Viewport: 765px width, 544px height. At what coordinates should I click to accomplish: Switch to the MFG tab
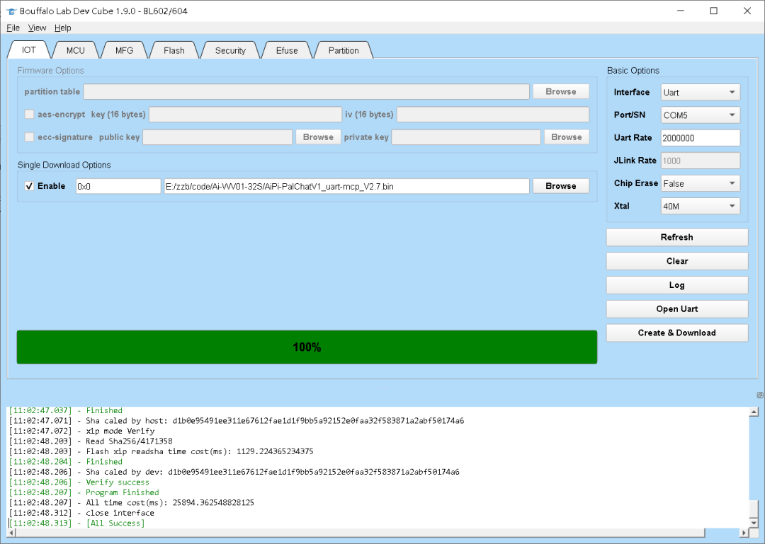(124, 50)
